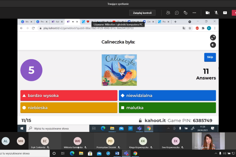Open the meeting chat in Teams
236x157 pixels.
tap(177, 13)
